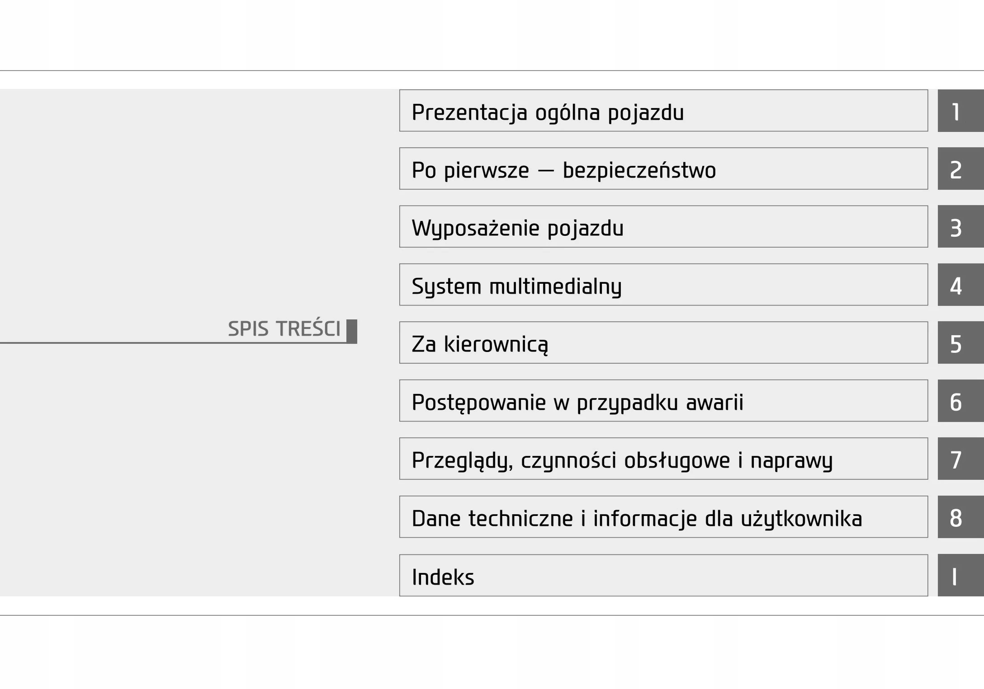Click chapter number tab 8
984x689 pixels.
(x=960, y=517)
